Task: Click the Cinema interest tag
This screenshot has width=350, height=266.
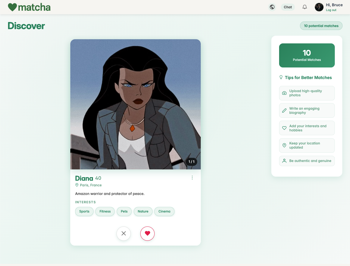Action: (x=164, y=212)
